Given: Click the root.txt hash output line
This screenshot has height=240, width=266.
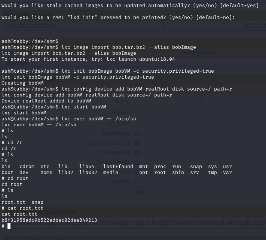Looking at the screenshot, I should pyautogui.click(x=49, y=220).
